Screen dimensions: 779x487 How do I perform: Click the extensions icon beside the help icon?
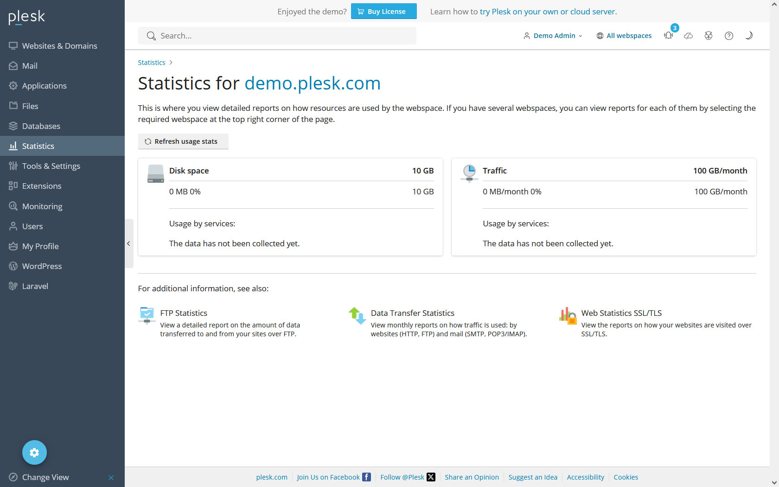pos(709,36)
